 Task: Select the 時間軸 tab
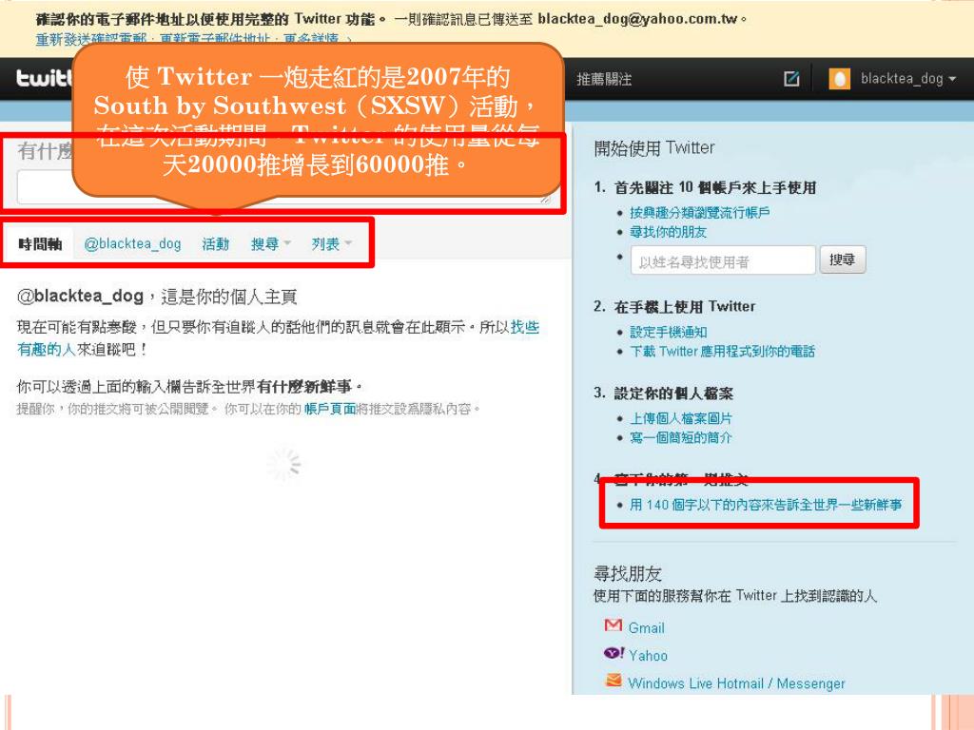pyautogui.click(x=40, y=244)
